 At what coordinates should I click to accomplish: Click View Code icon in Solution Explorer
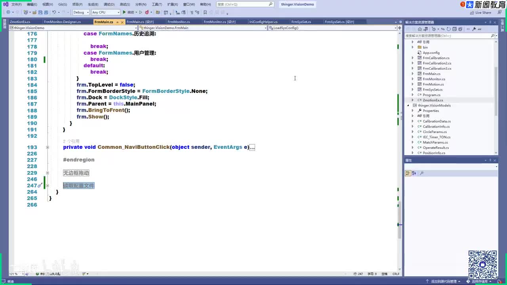pos(468,29)
